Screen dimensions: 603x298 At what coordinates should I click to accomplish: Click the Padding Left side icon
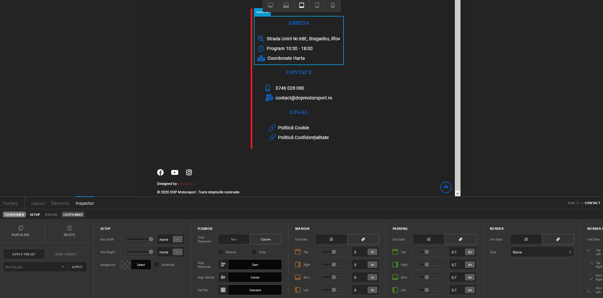(x=395, y=290)
